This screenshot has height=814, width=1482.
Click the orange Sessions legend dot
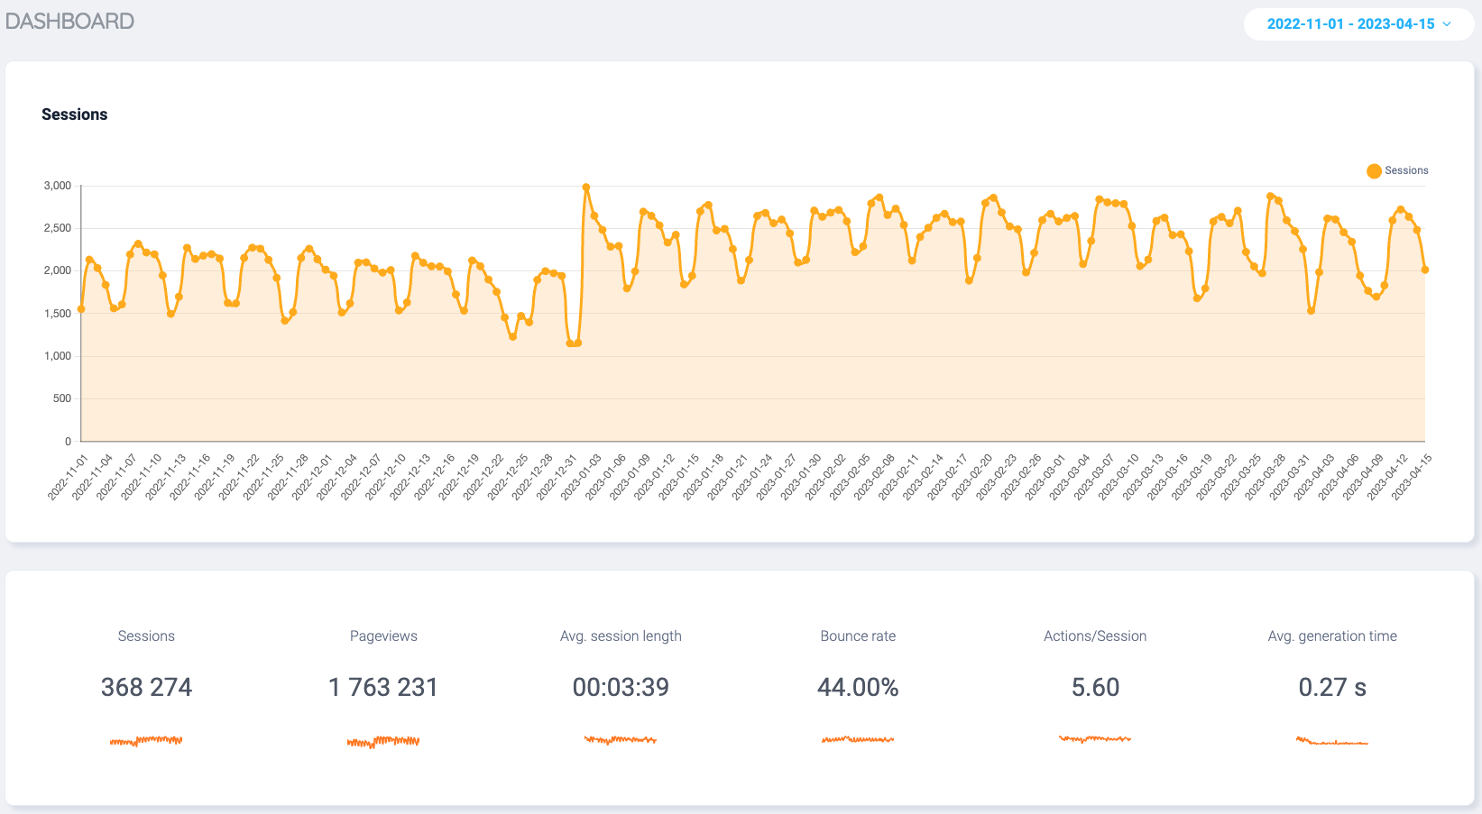1374,170
